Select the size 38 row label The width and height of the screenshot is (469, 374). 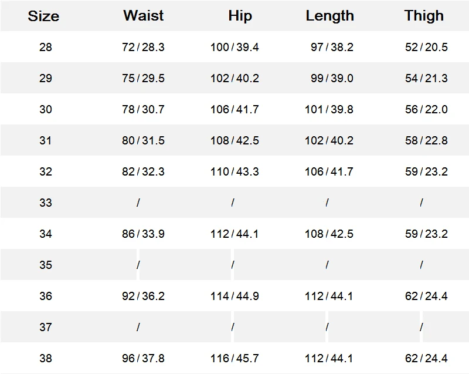[x=46, y=358]
